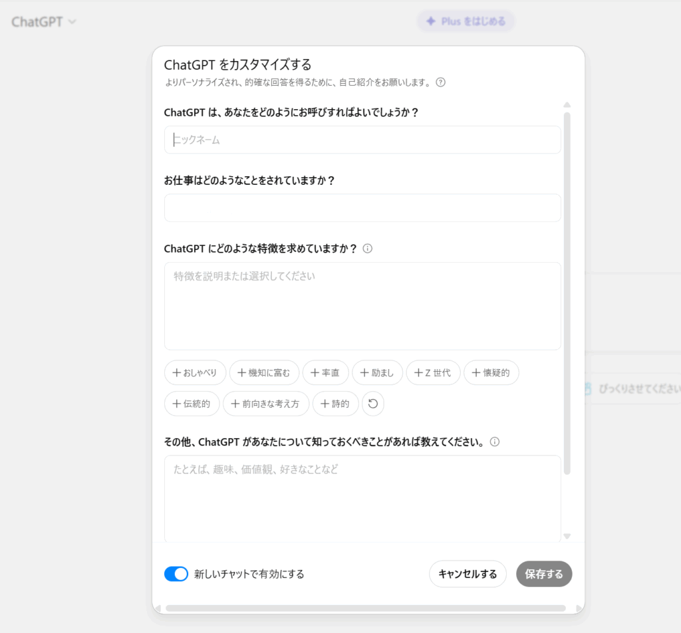
Task: Click the help question mark icon near subtitle
Action: 440,82
